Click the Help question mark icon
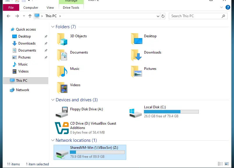Viewport: 234px width, 168px height. (x=228, y=8)
